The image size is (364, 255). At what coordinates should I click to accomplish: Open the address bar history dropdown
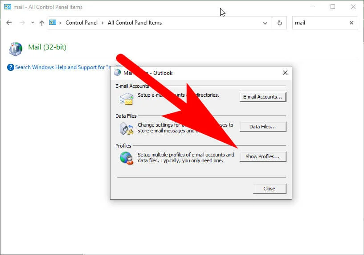coord(265,23)
